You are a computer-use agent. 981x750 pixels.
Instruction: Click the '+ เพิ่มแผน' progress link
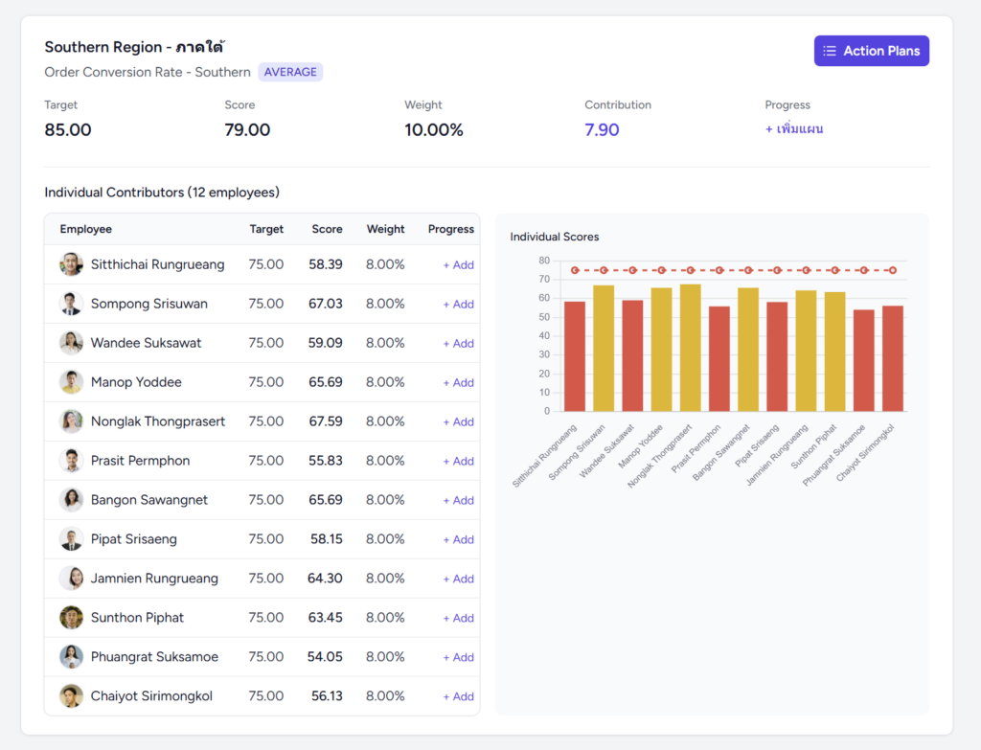794,129
